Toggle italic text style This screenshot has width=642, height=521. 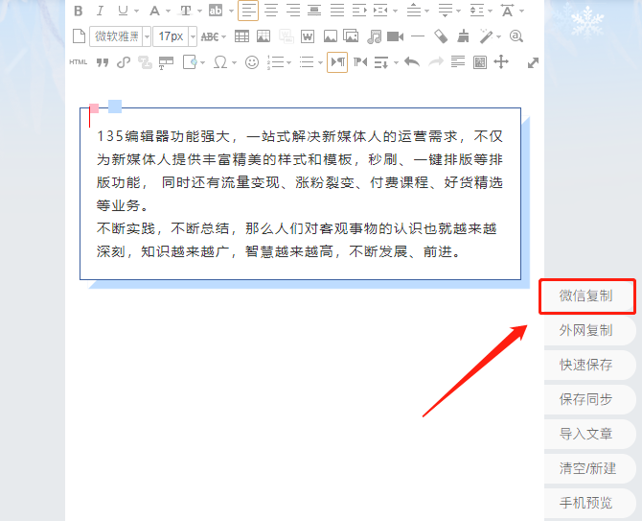point(99,11)
